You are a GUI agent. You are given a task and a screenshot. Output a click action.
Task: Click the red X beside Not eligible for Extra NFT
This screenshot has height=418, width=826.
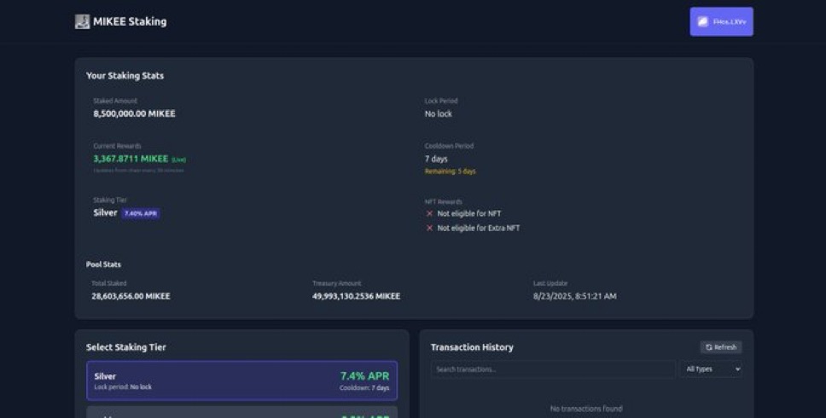pyautogui.click(x=429, y=228)
